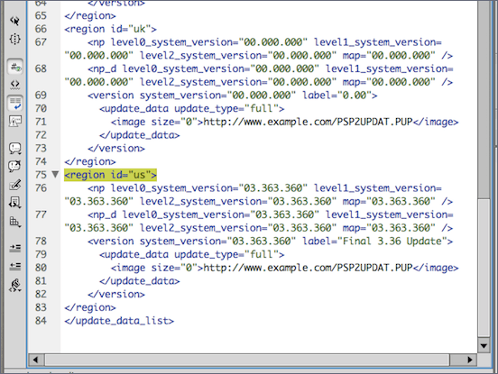Open the Recent Snippets dropdown
The width and height of the screenshot is (498, 374).
point(15,203)
